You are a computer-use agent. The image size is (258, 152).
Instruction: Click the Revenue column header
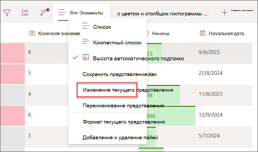pos(161,34)
